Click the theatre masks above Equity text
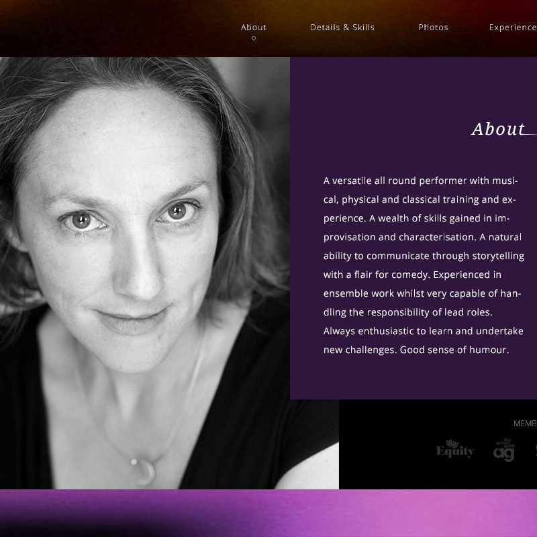The height and width of the screenshot is (537, 537). [x=452, y=443]
